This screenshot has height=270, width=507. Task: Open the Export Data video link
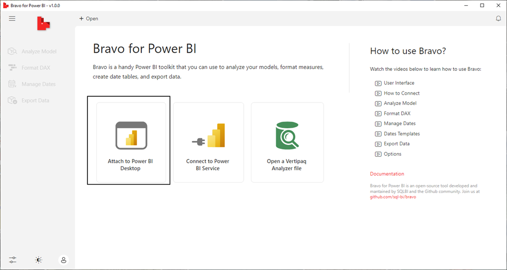coord(397,144)
